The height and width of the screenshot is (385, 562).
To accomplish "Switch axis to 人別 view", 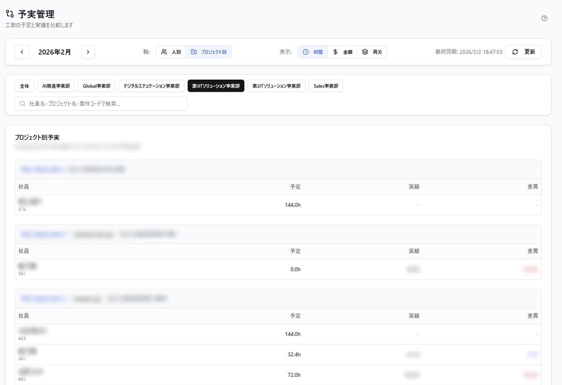I will (171, 52).
